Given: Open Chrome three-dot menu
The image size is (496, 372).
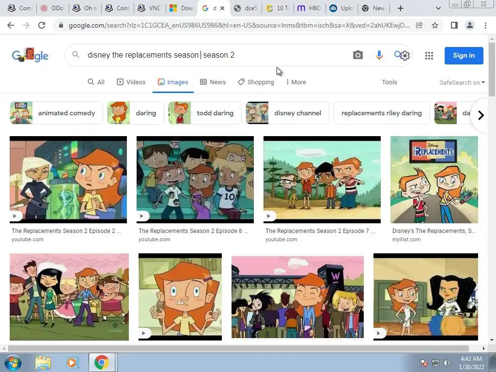Looking at the screenshot, I should pyautogui.click(x=485, y=25).
